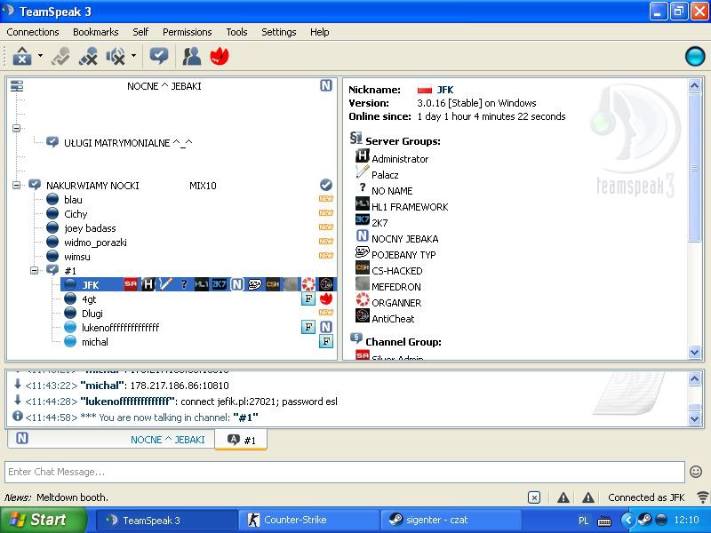
Task: Switch to the #1 chat tab
Action: pyautogui.click(x=241, y=440)
